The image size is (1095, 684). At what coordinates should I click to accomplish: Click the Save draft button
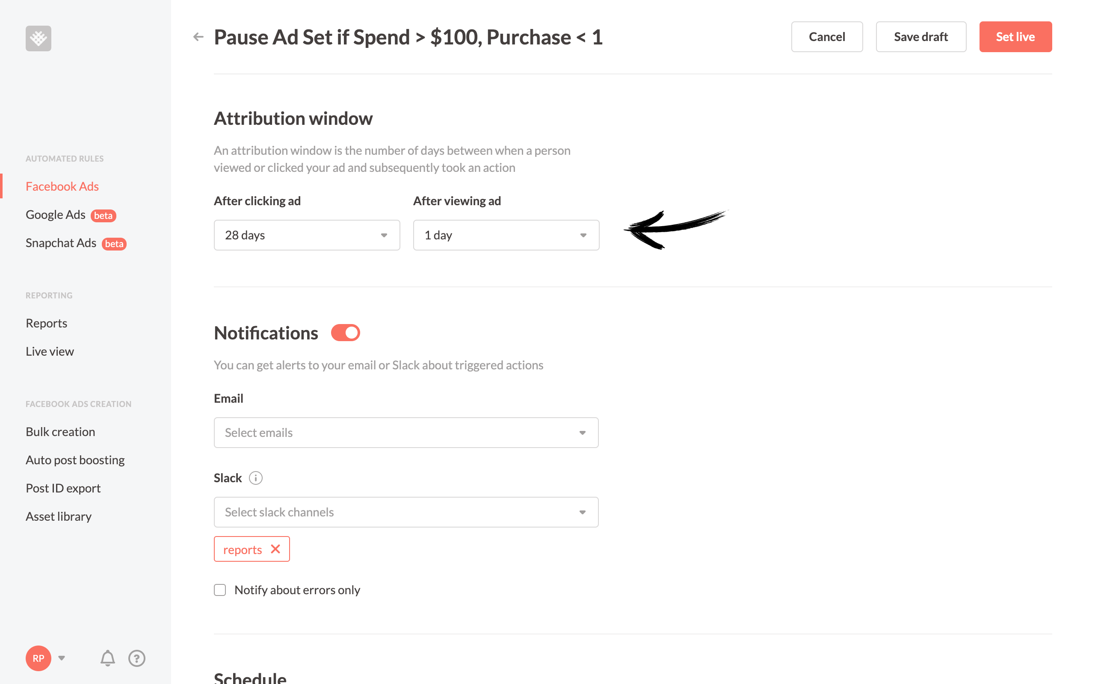pyautogui.click(x=920, y=36)
